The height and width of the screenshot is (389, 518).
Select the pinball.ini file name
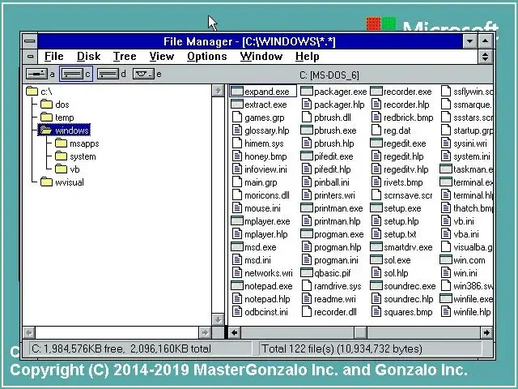(332, 182)
